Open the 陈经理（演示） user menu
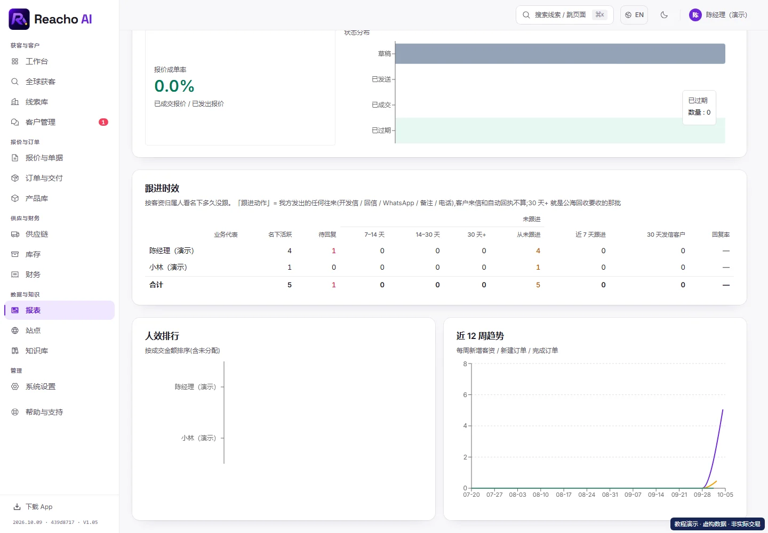This screenshot has height=533, width=768. tap(718, 15)
